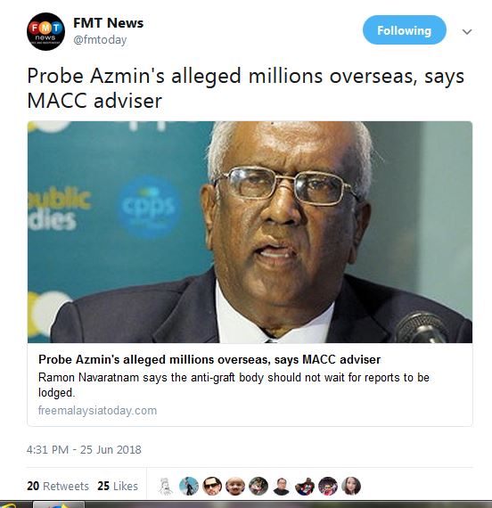Open the bald man with mustache avatar

point(235,487)
